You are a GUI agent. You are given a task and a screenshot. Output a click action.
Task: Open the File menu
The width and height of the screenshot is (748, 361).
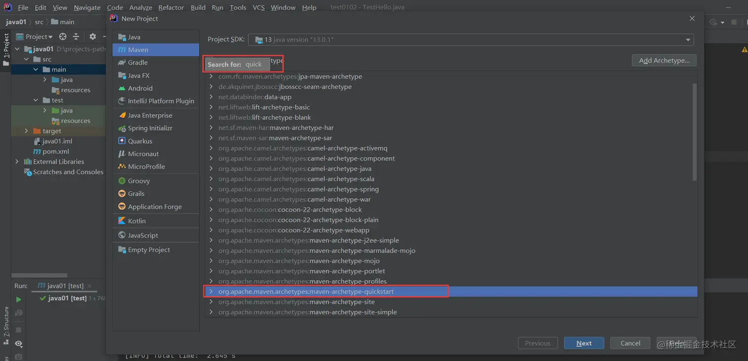tap(23, 7)
